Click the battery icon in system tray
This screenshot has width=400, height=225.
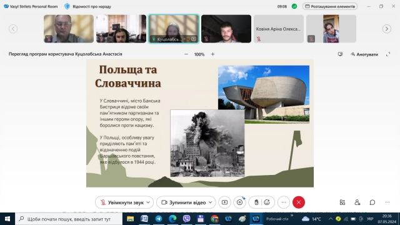353,219
